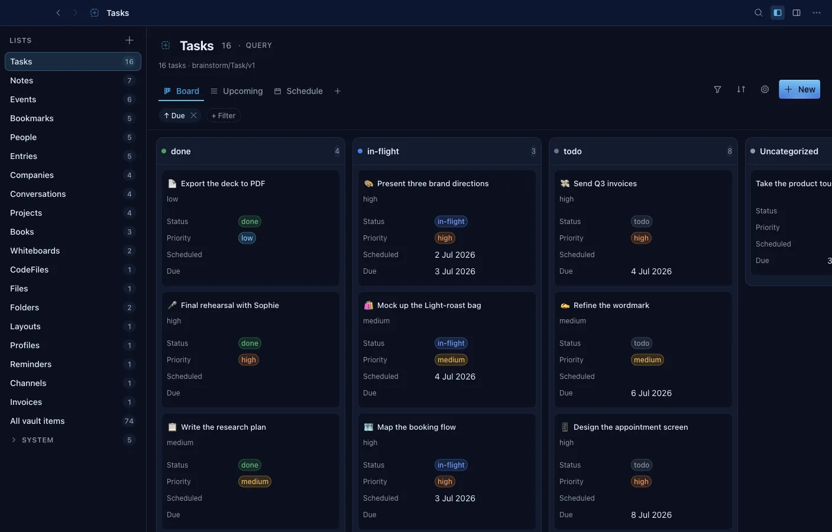Toggle the right split panel icon
Image resolution: width=832 pixels, height=532 pixels.
(x=797, y=12)
